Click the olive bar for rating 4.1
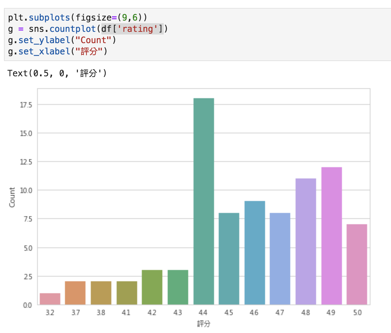 click(127, 293)
